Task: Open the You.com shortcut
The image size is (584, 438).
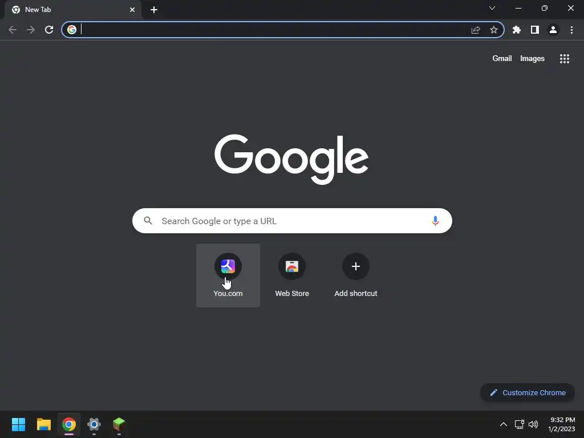Action: 228,275
